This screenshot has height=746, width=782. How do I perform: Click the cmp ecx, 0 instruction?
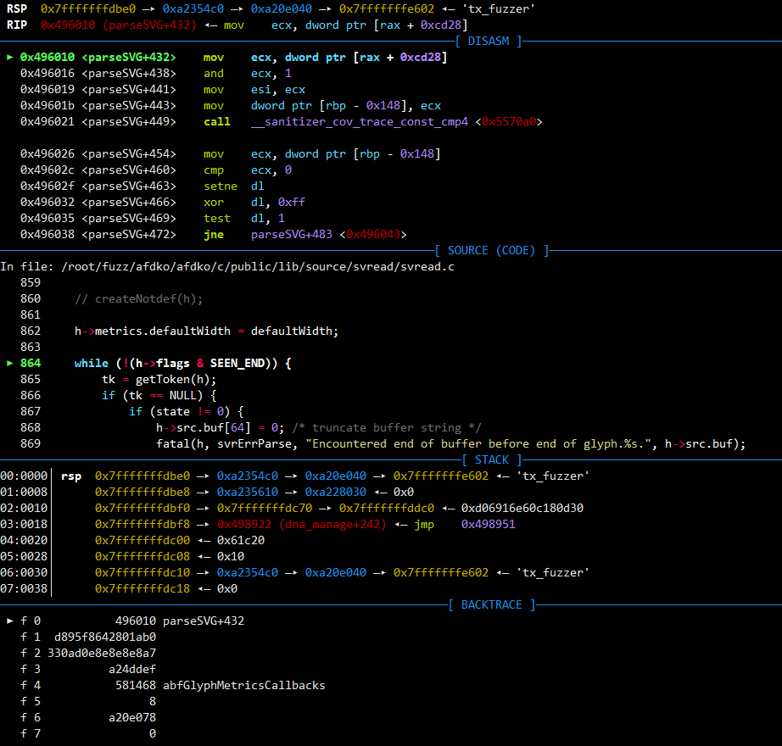[248, 170]
